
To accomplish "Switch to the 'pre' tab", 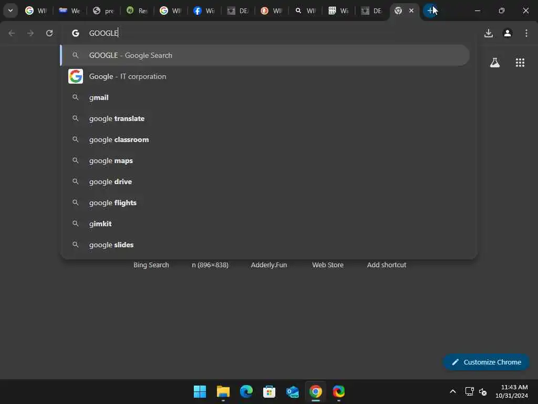I will 104,11.
